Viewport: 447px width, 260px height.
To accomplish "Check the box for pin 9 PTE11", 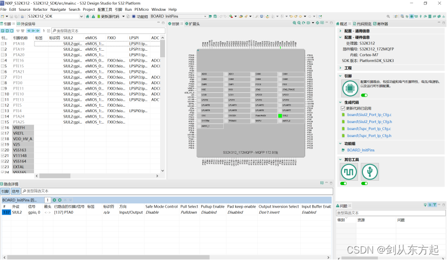I will [3, 88].
